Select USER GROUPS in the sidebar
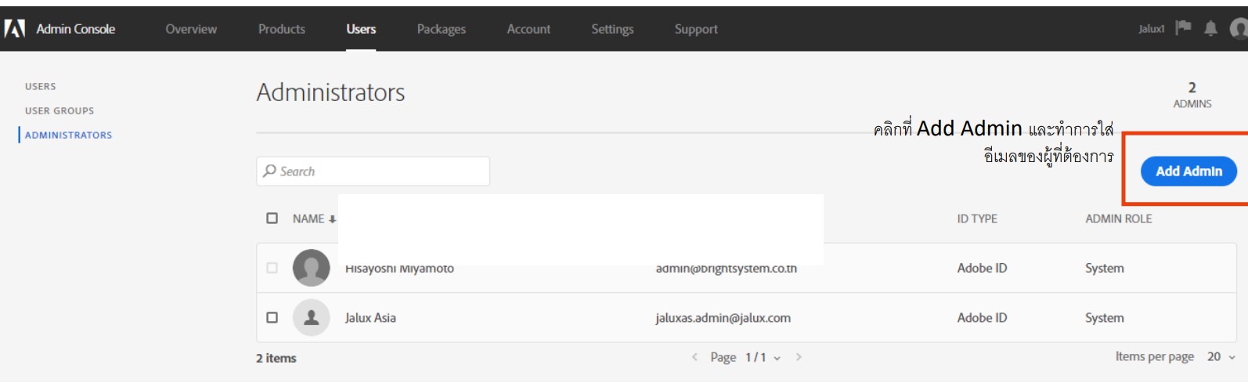 pos(60,111)
